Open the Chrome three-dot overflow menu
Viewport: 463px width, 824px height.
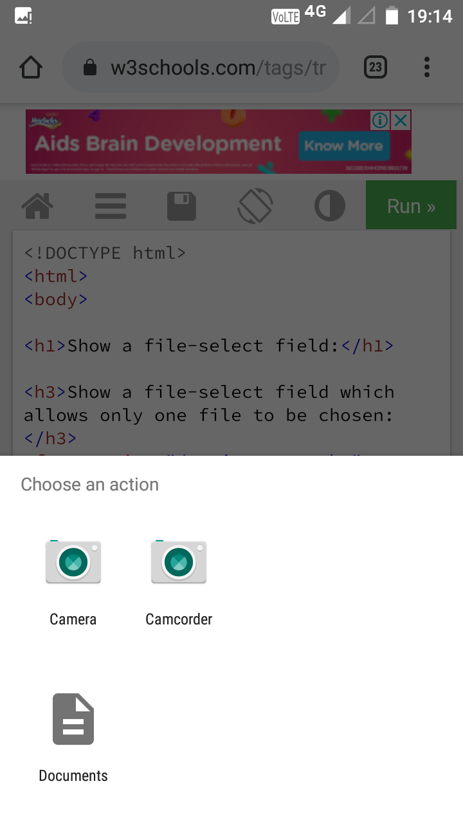[427, 68]
